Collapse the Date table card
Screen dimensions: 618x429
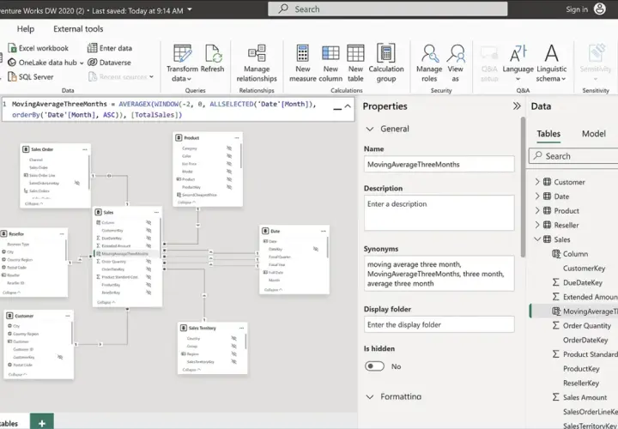coord(273,290)
